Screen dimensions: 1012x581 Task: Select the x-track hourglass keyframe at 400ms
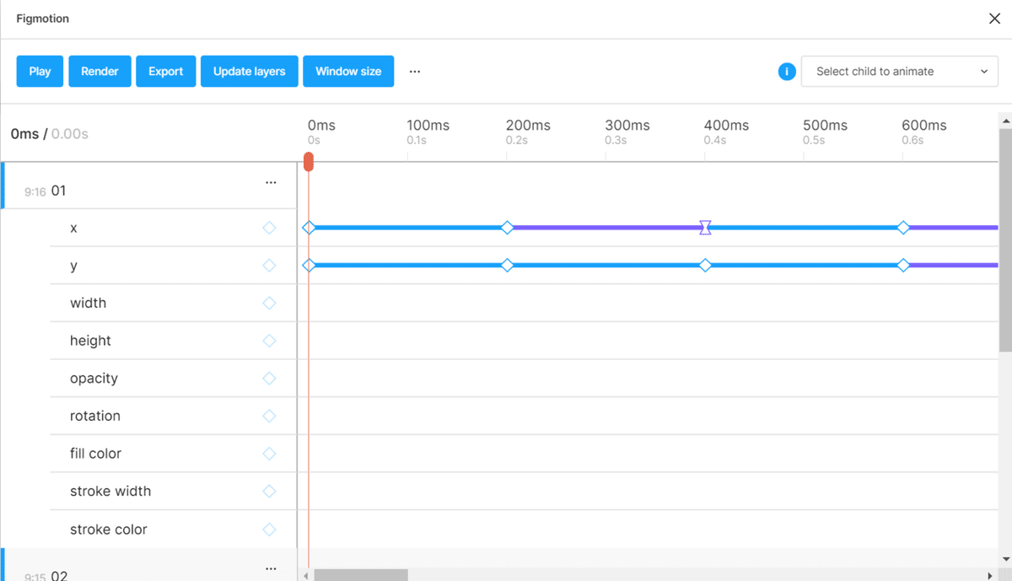705,228
